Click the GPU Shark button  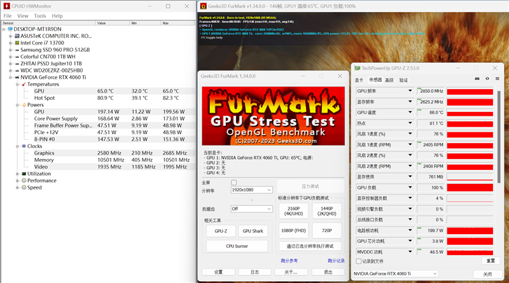click(253, 231)
